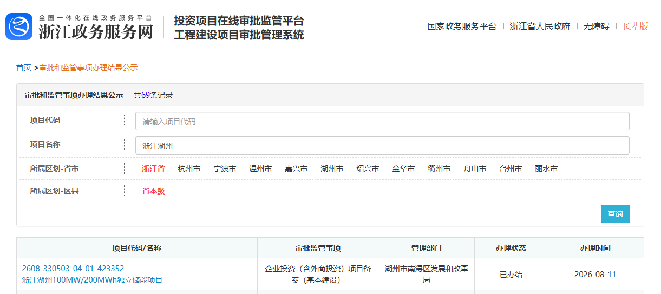Click the 办理时间 column header
This screenshot has height=294, width=661.
click(595, 248)
